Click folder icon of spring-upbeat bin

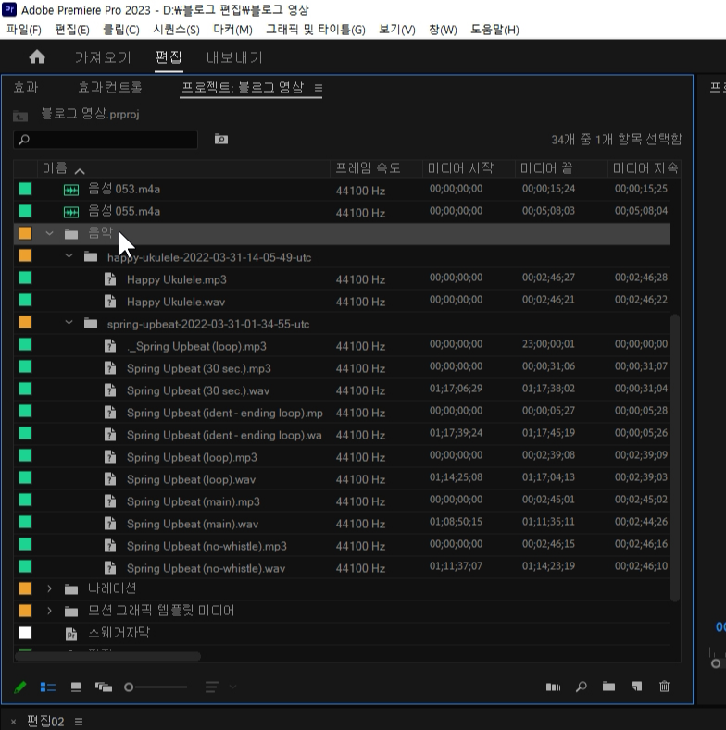tap(91, 324)
